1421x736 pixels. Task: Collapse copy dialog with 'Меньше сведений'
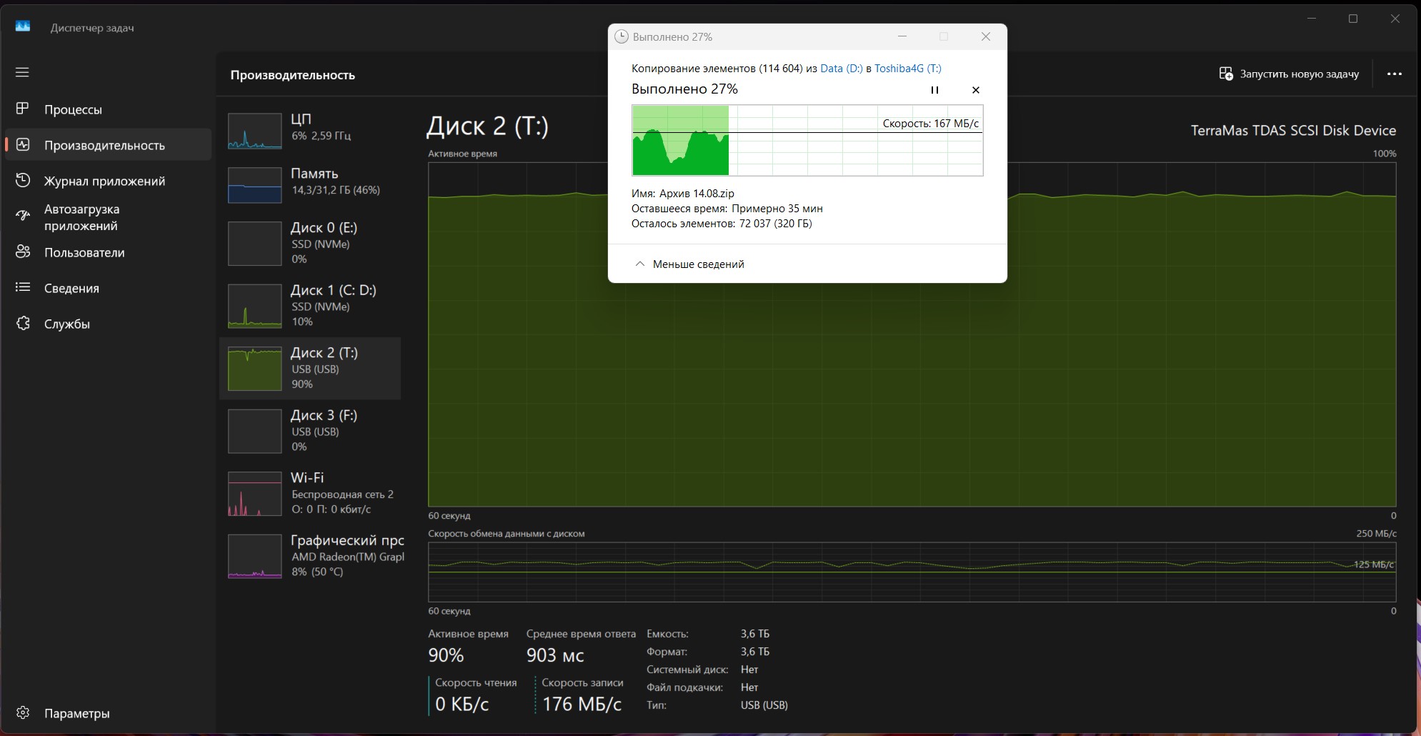pyautogui.click(x=689, y=264)
